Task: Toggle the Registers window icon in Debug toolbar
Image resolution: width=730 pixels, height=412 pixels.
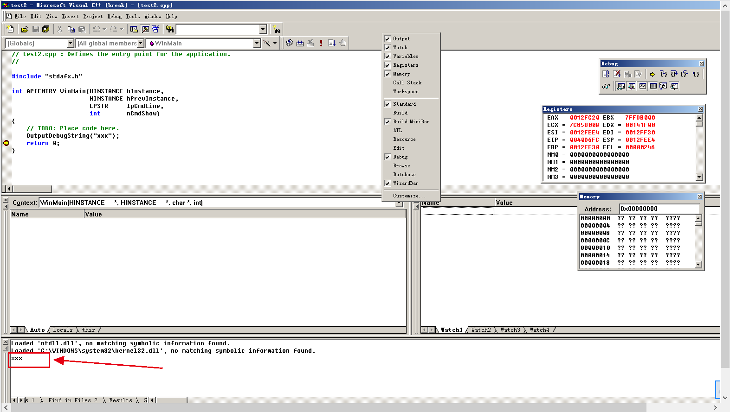Action: (643, 86)
